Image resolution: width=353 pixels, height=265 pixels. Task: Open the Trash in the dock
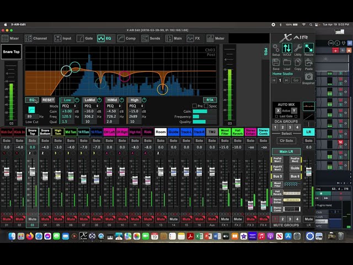[x=341, y=236]
